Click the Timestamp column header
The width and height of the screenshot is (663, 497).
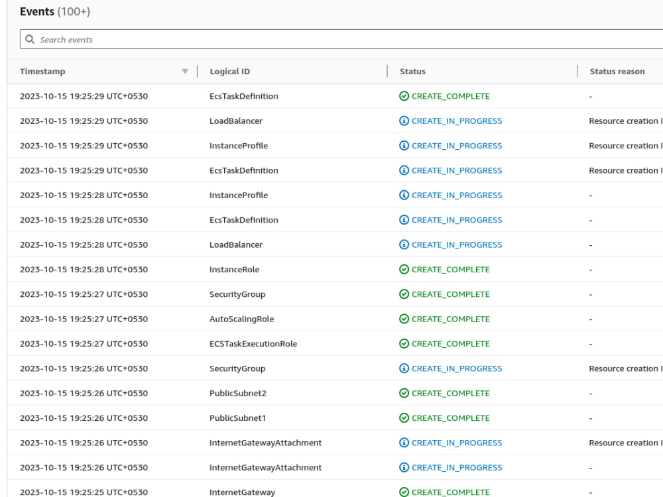[x=42, y=72]
